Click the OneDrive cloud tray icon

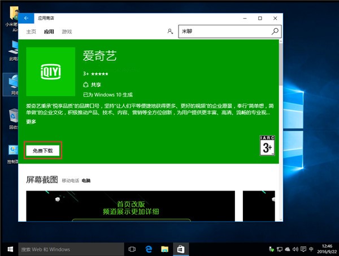click(x=288, y=249)
